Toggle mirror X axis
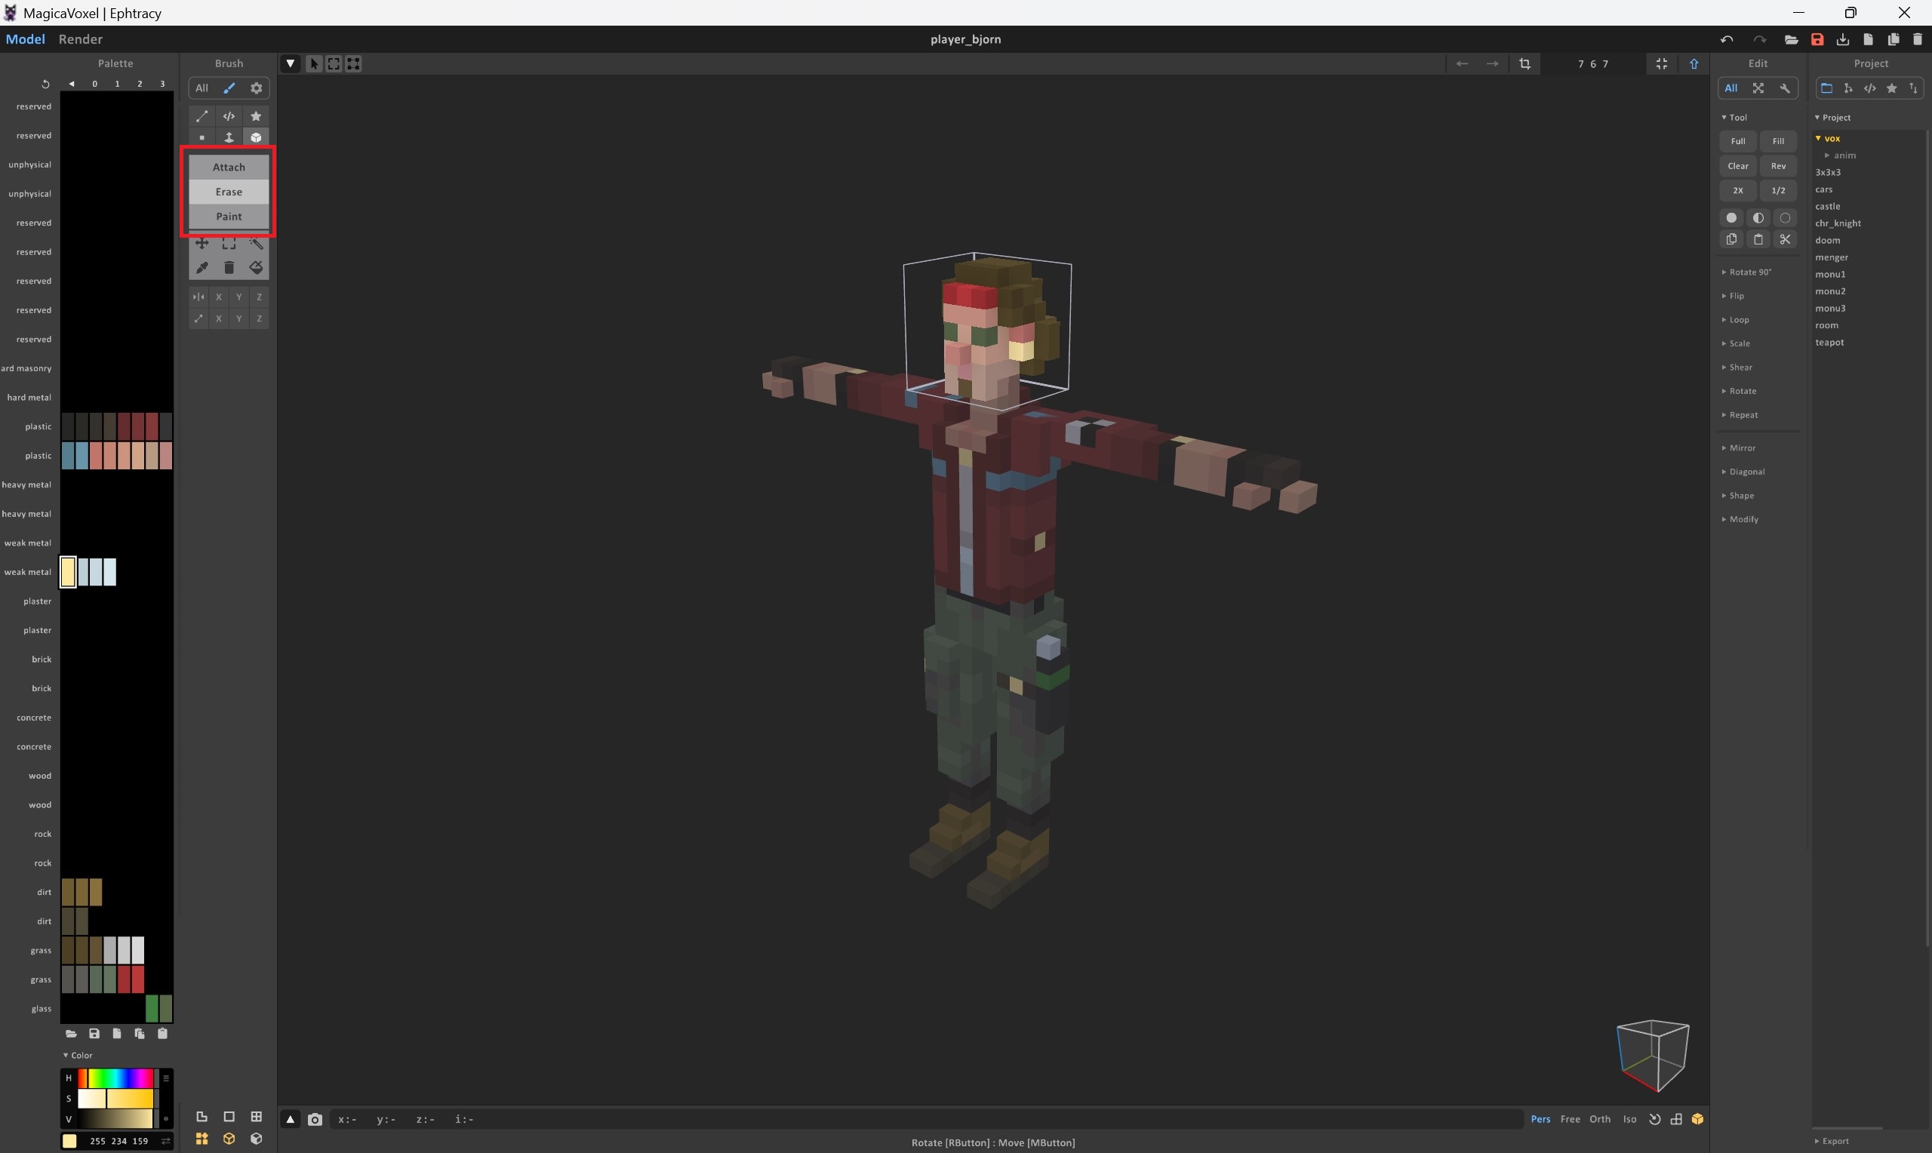This screenshot has height=1153, width=1932. [x=219, y=297]
